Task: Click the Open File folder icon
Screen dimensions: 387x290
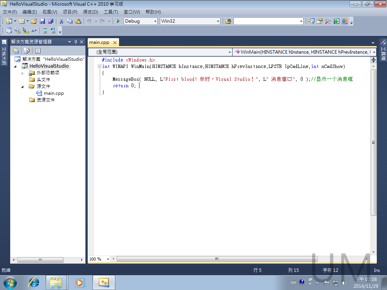Action: [x=34, y=21]
